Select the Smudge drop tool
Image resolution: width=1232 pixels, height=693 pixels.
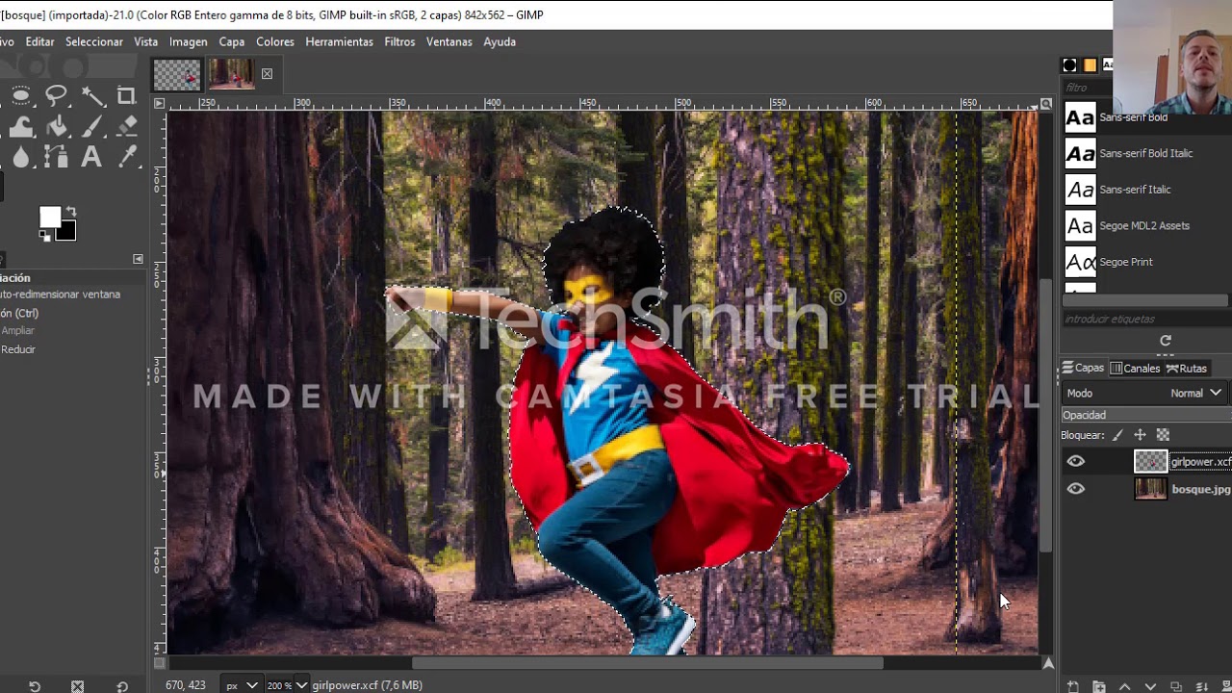(x=21, y=157)
